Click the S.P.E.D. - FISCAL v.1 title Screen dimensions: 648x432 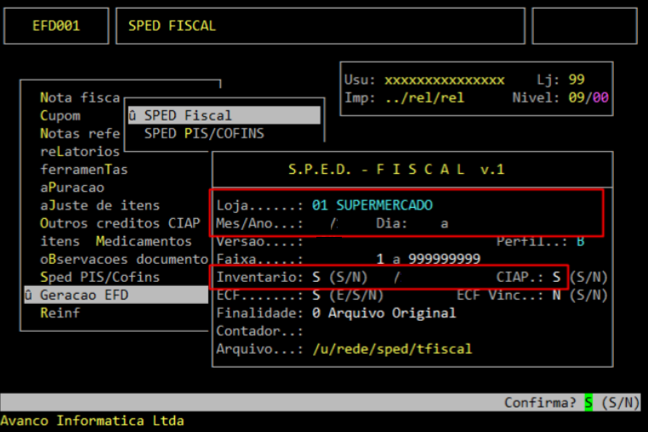[x=396, y=170]
